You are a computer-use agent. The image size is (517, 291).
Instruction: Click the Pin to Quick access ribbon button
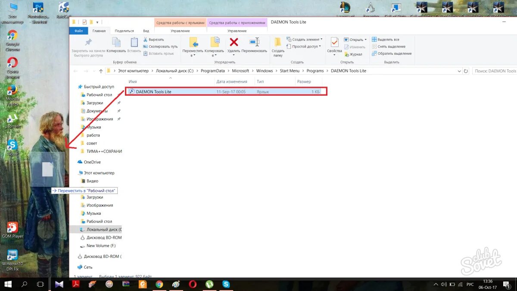(88, 47)
